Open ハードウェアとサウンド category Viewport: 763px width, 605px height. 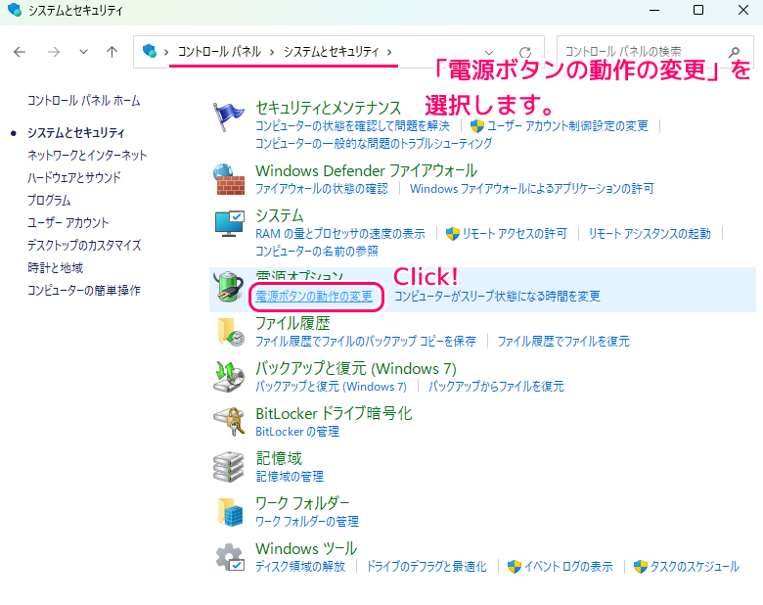click(x=74, y=177)
